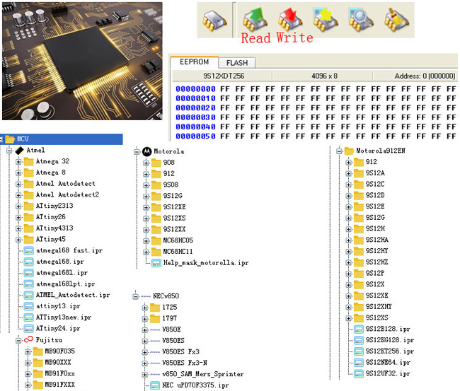The height and width of the screenshot is (391, 460).
Task: Select the 9S12XHY folder entry
Action: click(x=379, y=307)
